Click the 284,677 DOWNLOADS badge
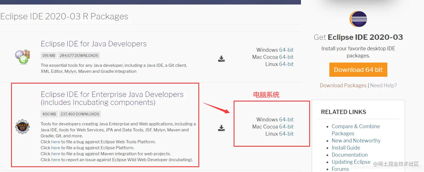Image resolution: width=424 pixels, height=172 pixels. tap(79, 55)
